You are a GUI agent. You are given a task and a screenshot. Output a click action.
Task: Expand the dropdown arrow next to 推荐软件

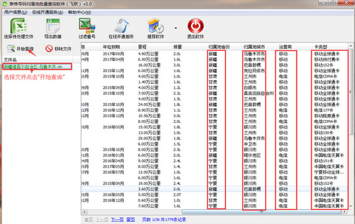coord(176,28)
